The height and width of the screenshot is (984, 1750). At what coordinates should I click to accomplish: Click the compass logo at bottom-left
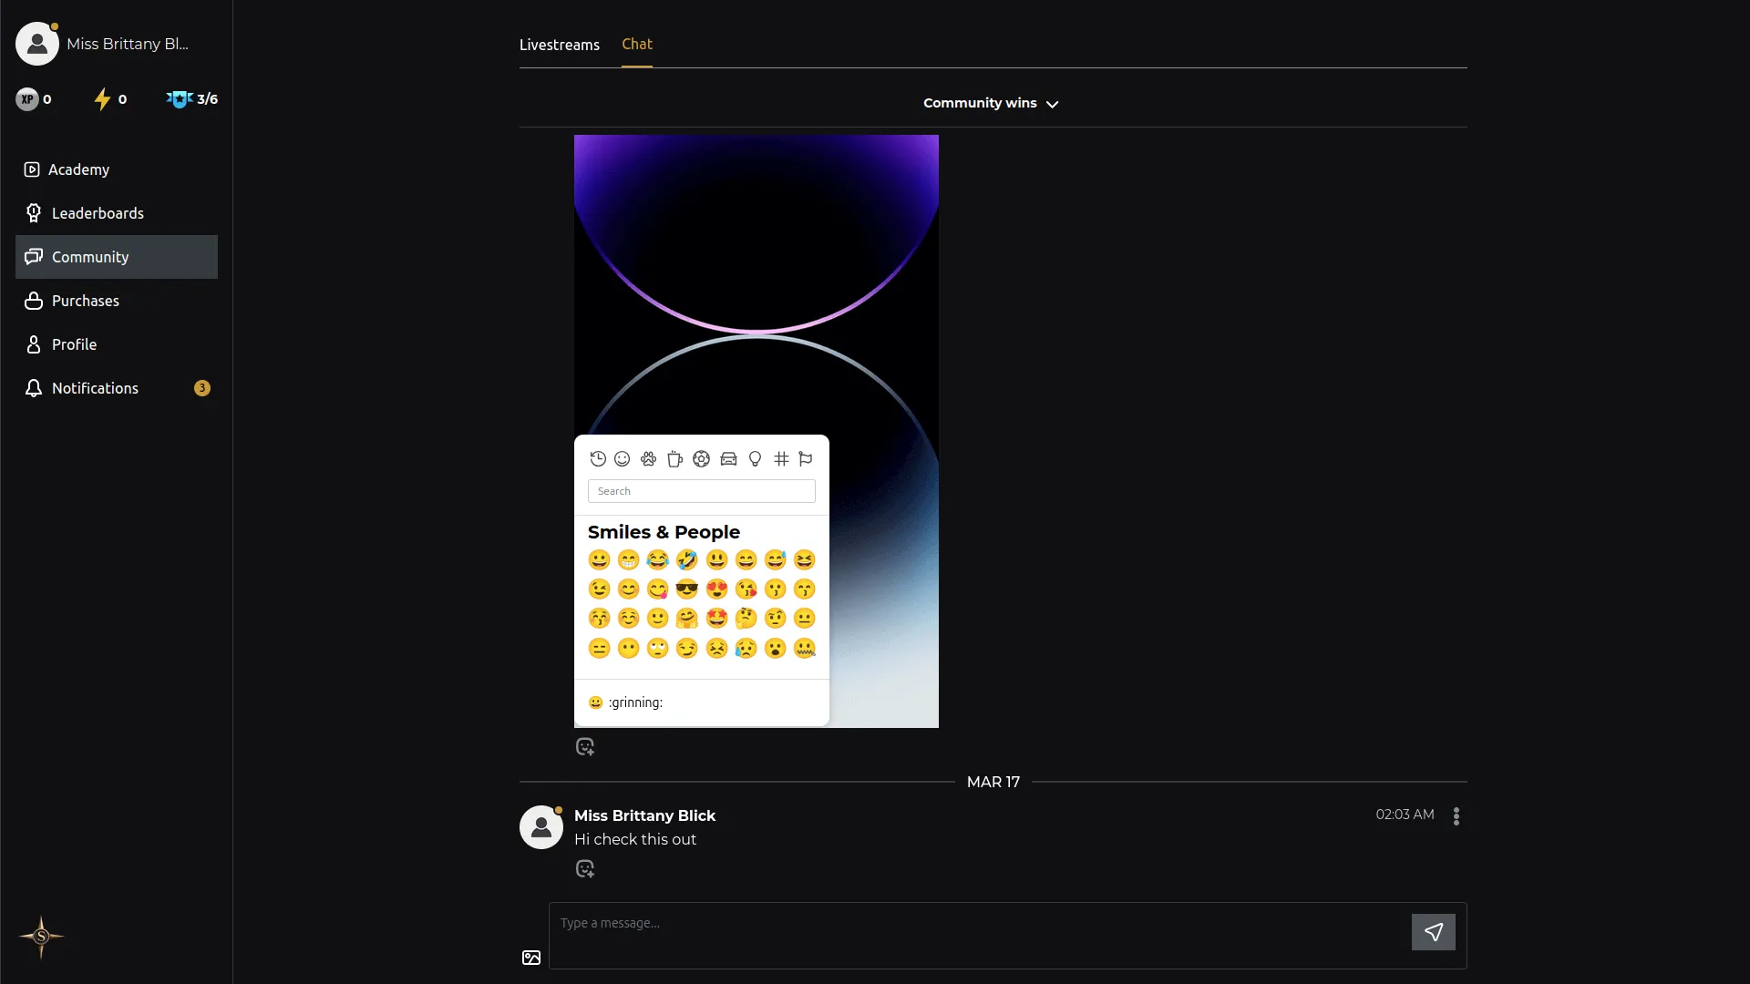click(x=41, y=937)
